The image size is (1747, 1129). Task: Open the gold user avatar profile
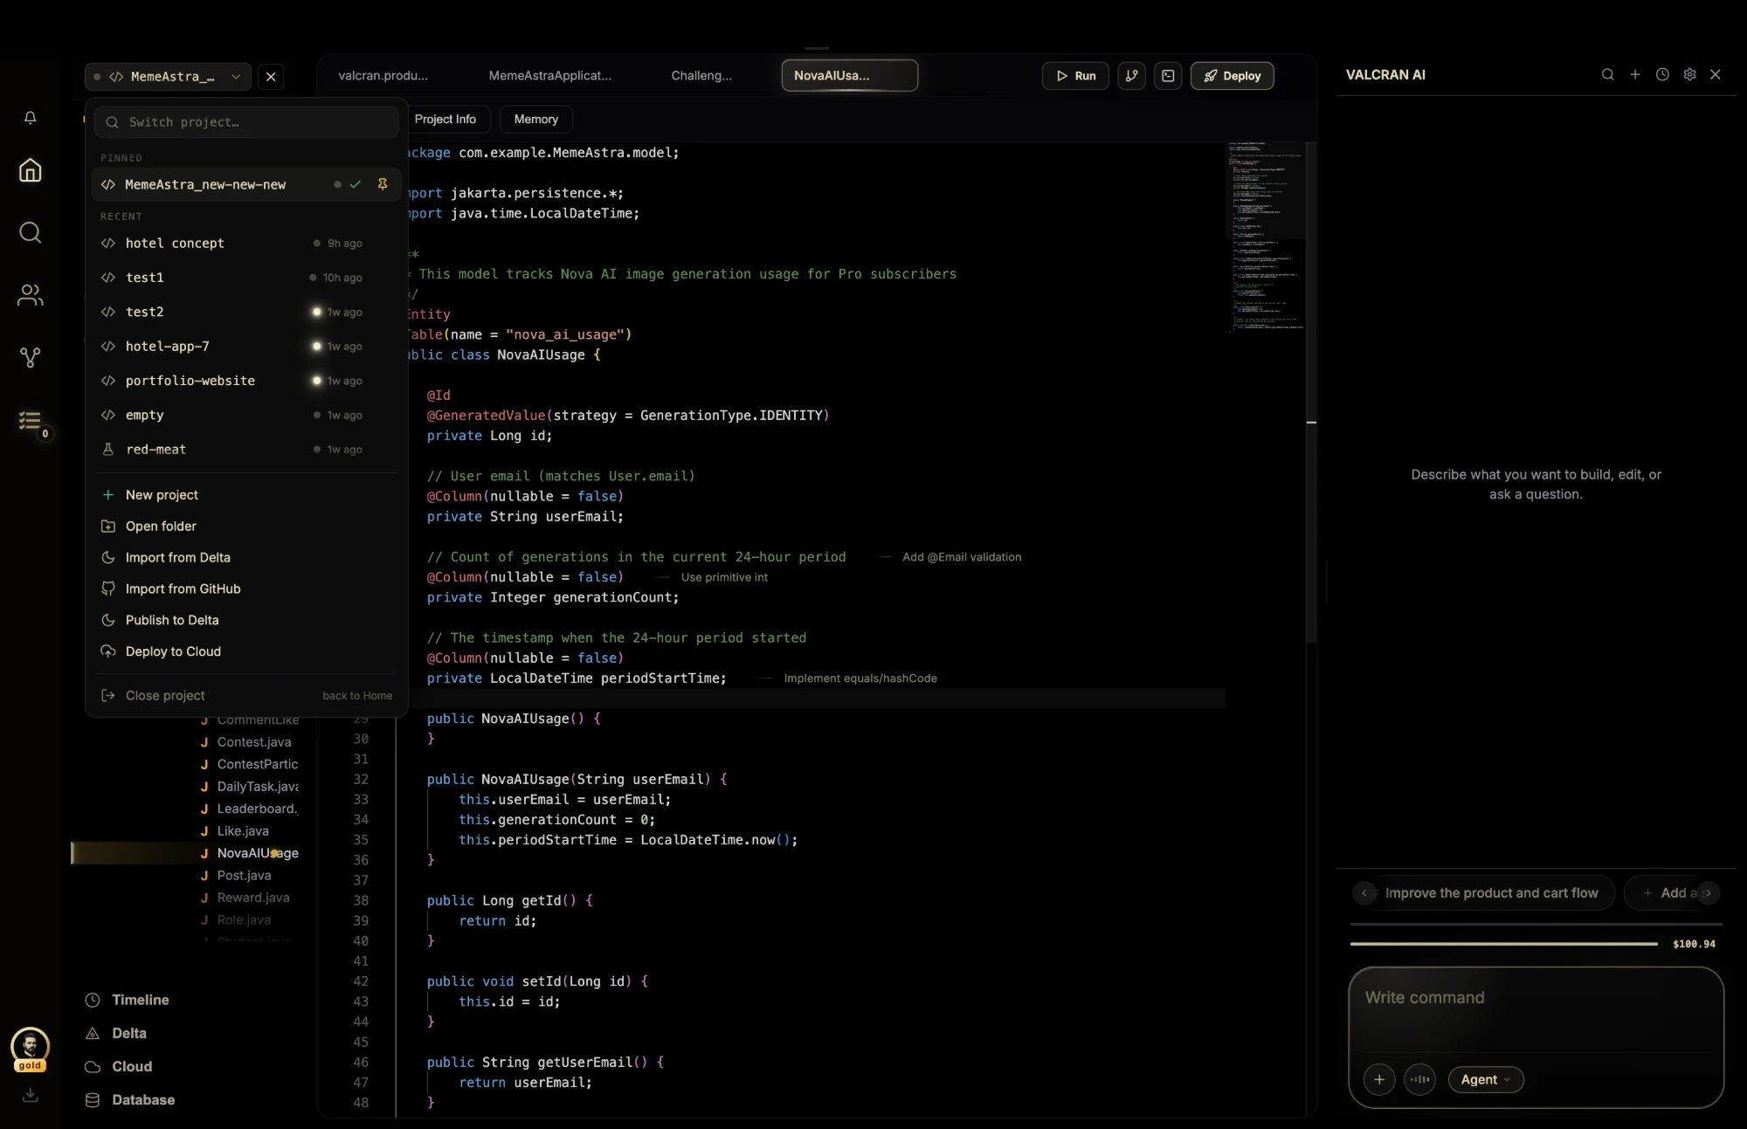(x=30, y=1048)
